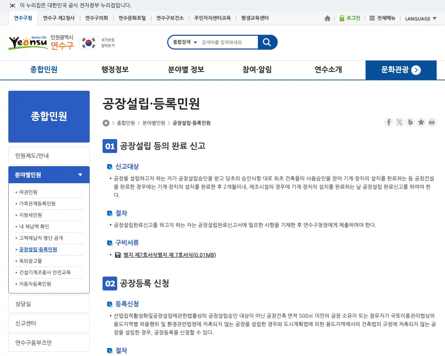445x356 pixels.
Task: Open the 문화관광 menu tab
Action: click(400, 70)
